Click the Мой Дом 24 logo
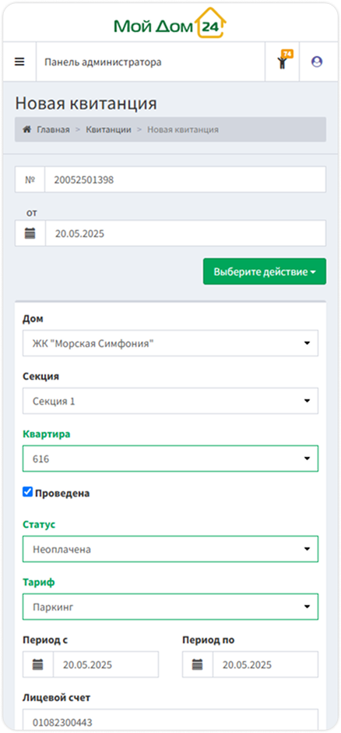 (x=170, y=23)
